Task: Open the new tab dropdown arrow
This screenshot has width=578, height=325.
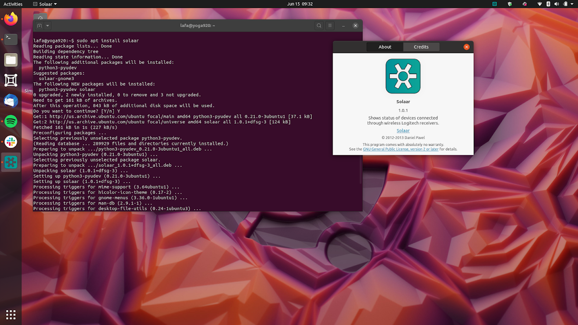Action: [47, 25]
